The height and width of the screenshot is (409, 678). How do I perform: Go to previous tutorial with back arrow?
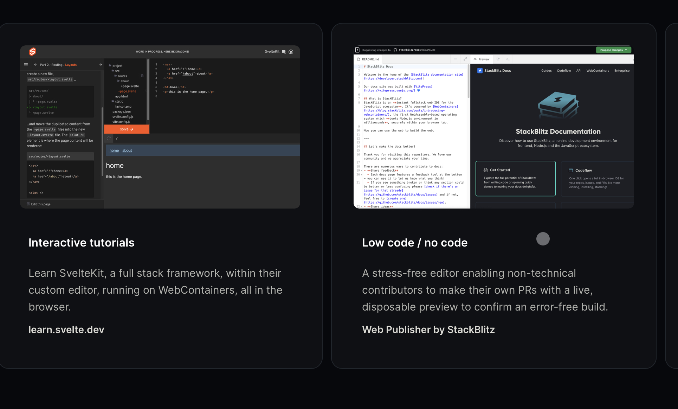[x=35, y=65]
